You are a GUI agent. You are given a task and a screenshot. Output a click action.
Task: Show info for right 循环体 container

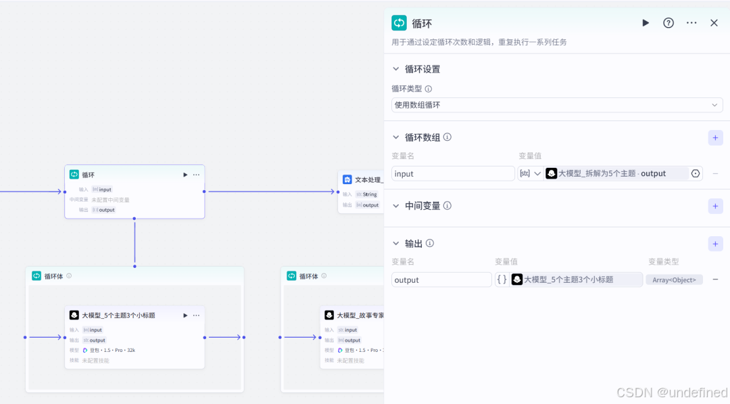click(324, 276)
